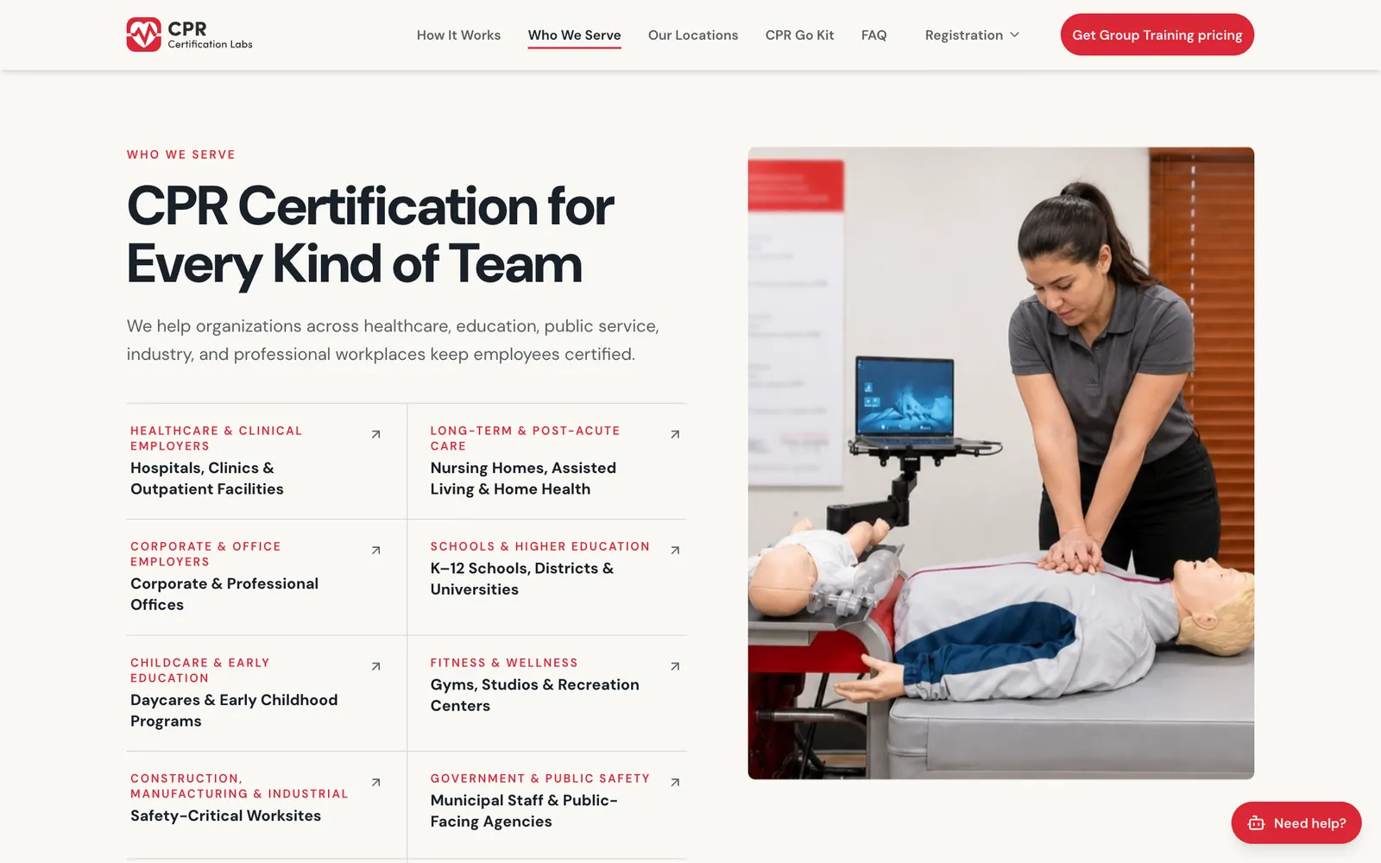The image size is (1381, 863).
Task: Open Daycares & Early Childhood Programs link
Action: [x=234, y=710]
